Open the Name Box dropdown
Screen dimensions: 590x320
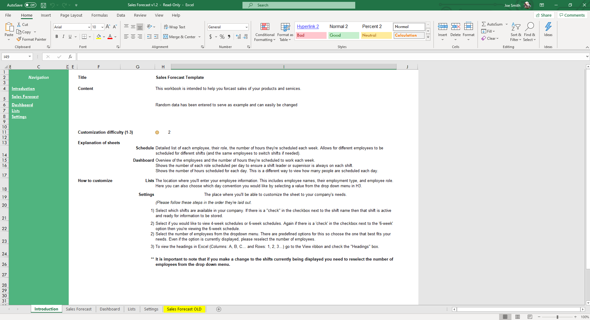[30, 57]
